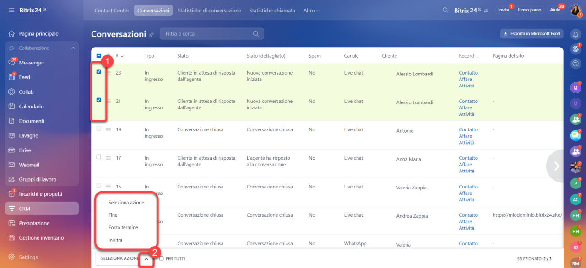
Task: Click the Filtra e cerca search field
Action: click(x=212, y=34)
